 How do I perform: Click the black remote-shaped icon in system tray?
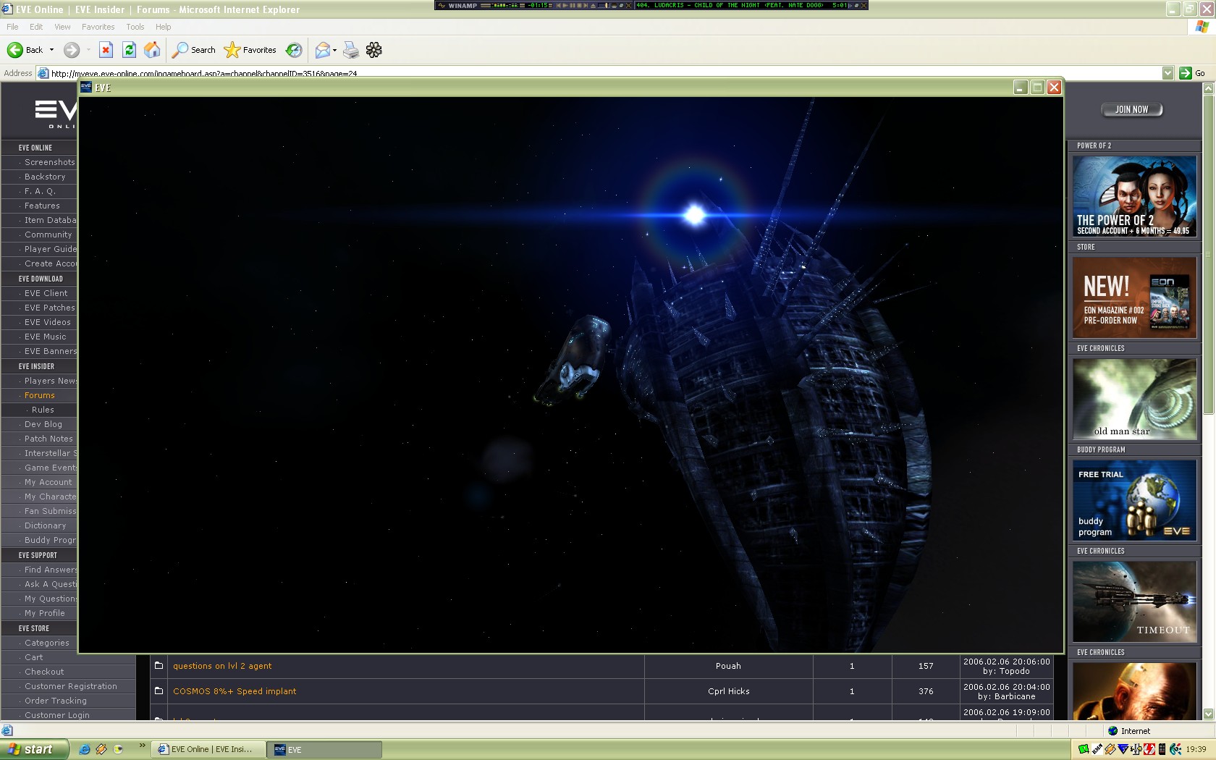(1162, 749)
